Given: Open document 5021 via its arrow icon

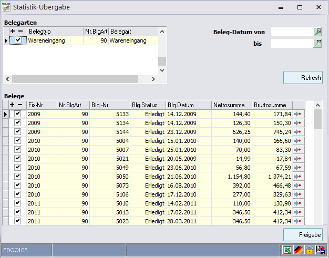Looking at the screenshot, I should 298,159.
